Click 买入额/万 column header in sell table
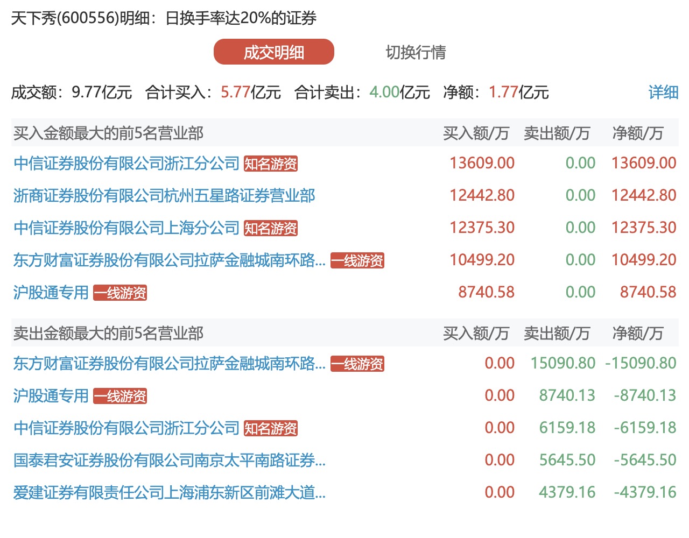Image resolution: width=689 pixels, height=538 pixels. click(x=476, y=333)
